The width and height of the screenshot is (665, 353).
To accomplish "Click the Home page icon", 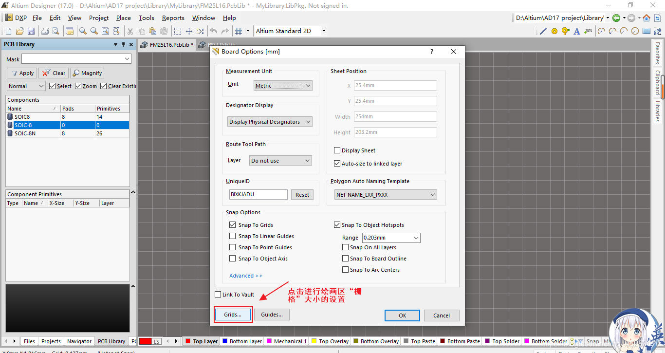I will click(x=647, y=18).
